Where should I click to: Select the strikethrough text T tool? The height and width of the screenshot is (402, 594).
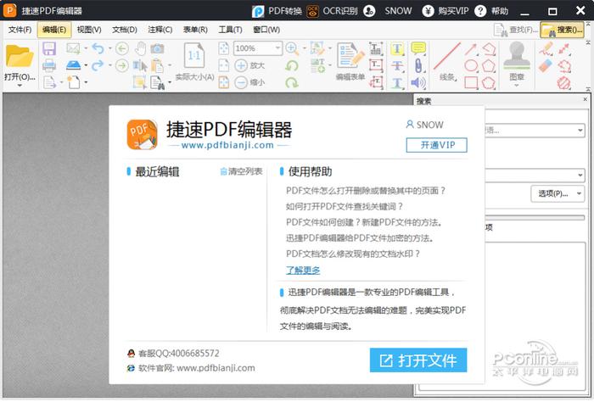[397, 66]
